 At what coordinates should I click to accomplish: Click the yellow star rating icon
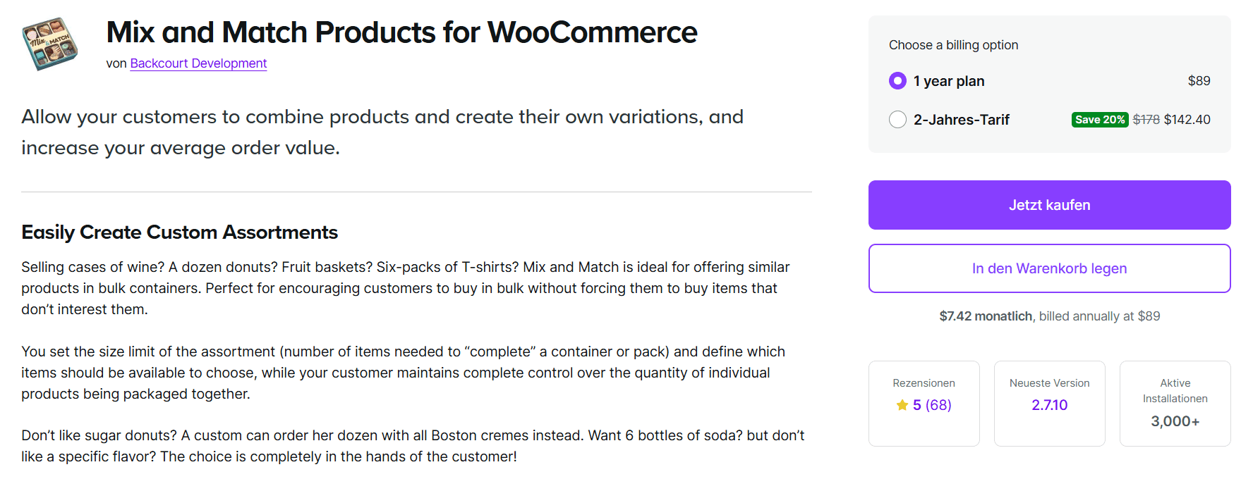click(x=902, y=405)
